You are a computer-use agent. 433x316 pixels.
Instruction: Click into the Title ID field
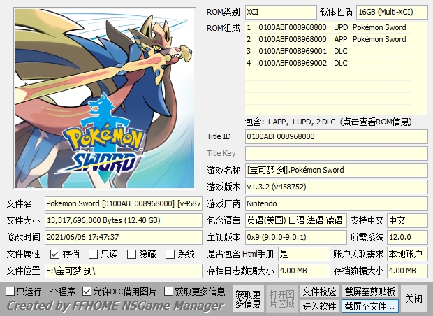(x=335, y=136)
